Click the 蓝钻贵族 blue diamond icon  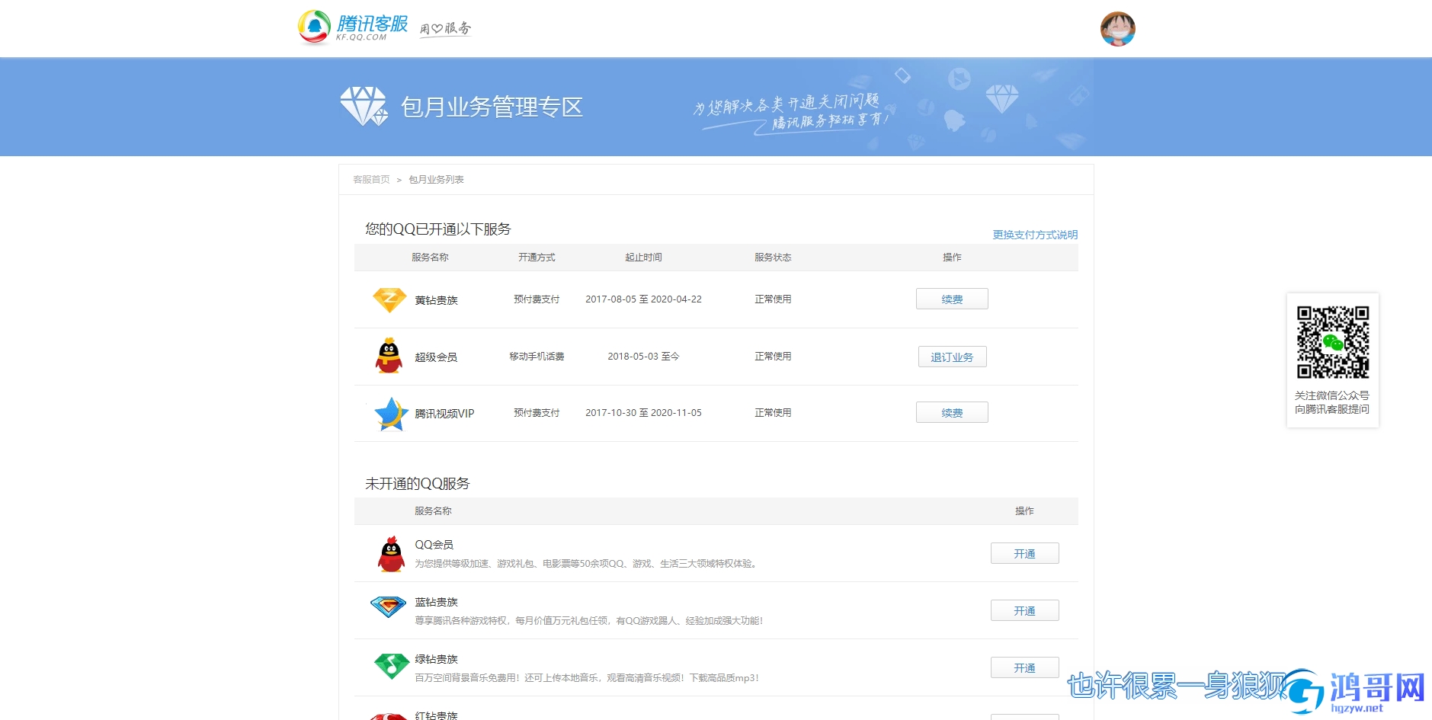tap(389, 606)
